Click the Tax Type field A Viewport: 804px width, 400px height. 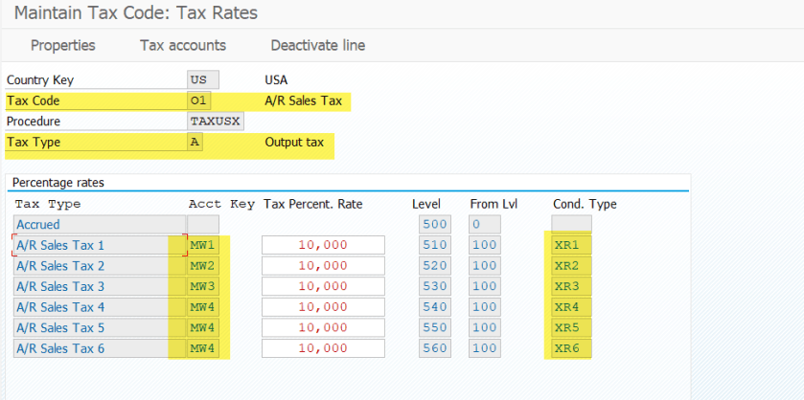[x=196, y=143]
